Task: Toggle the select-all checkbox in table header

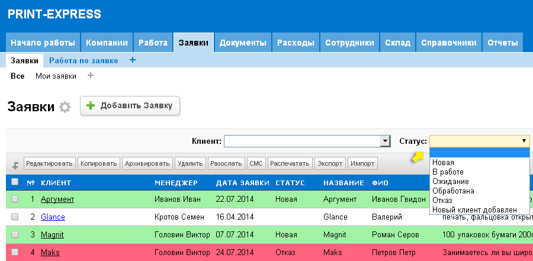Action: tap(15, 182)
